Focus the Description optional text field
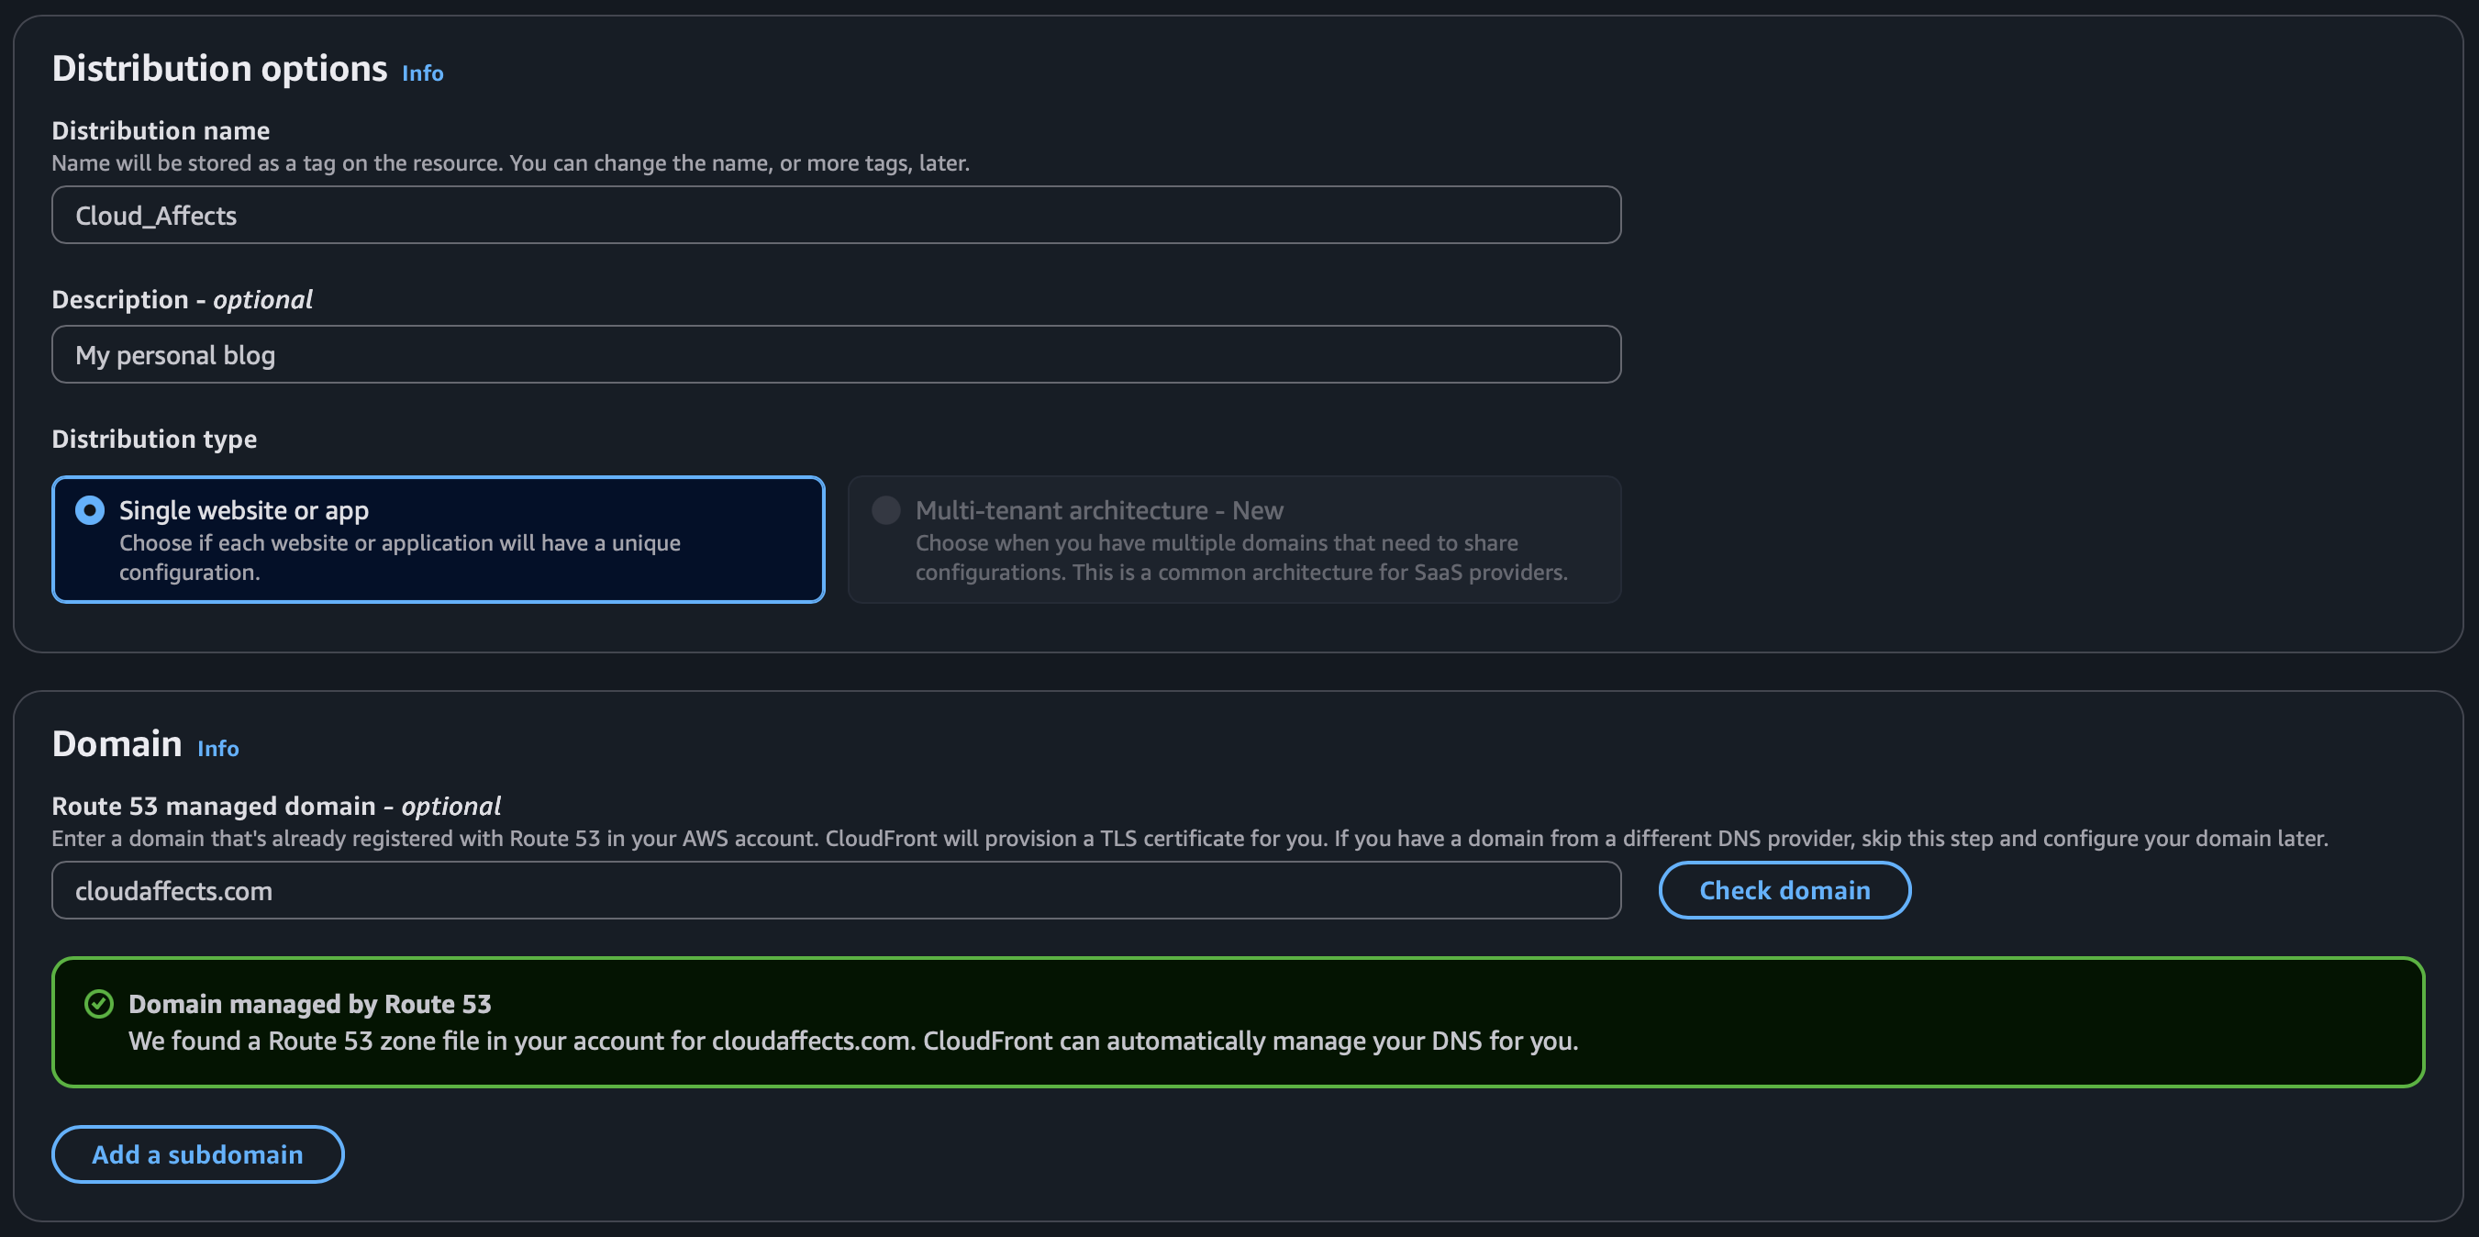 [x=835, y=355]
